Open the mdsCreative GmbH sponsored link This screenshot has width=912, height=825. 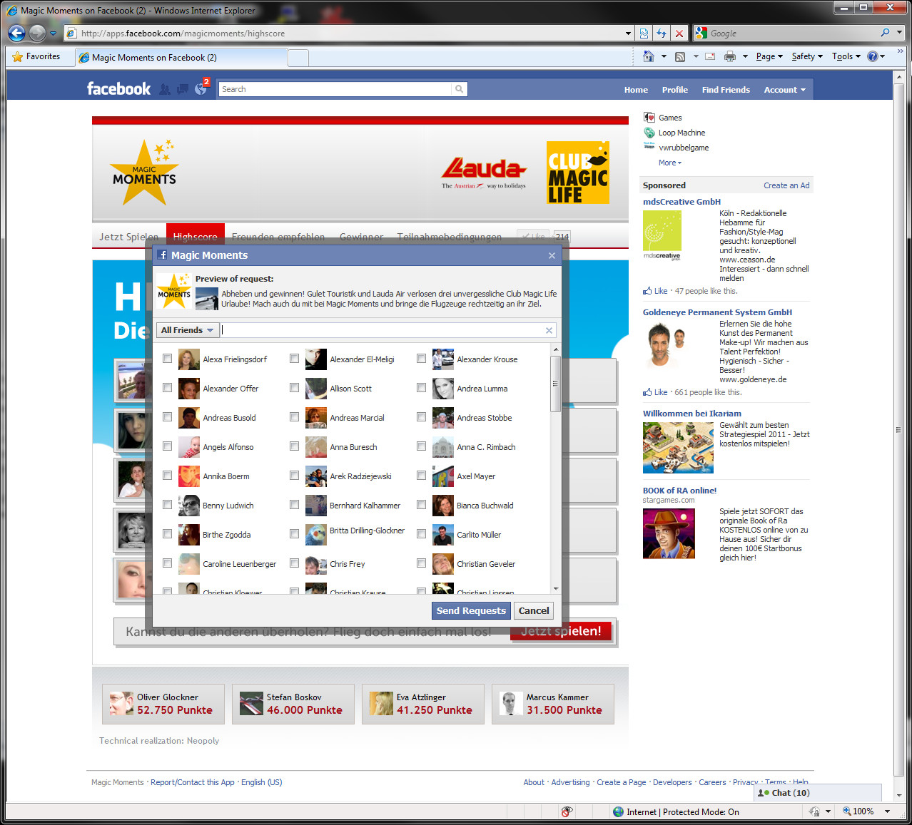coord(682,202)
